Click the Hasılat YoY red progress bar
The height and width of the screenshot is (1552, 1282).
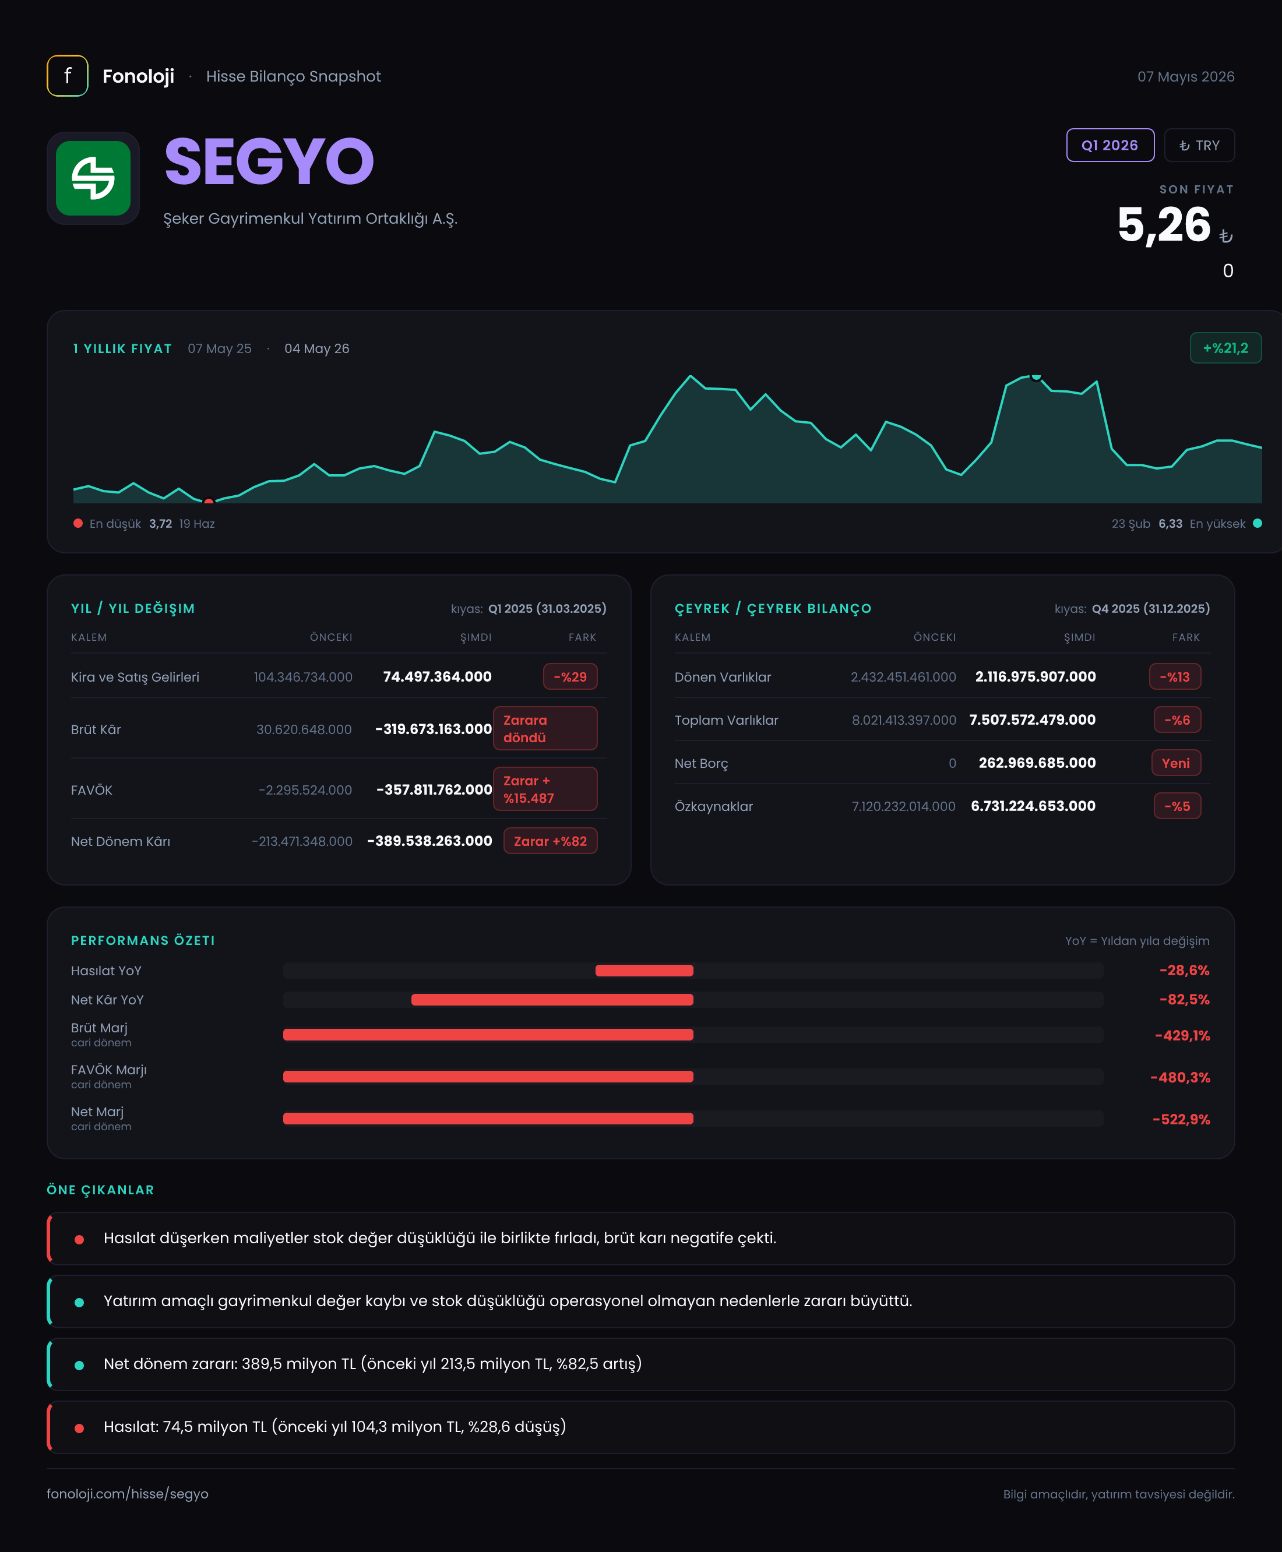point(644,971)
